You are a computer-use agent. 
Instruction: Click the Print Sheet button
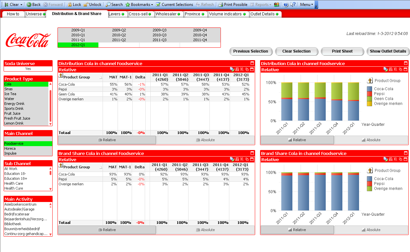coord(342,51)
